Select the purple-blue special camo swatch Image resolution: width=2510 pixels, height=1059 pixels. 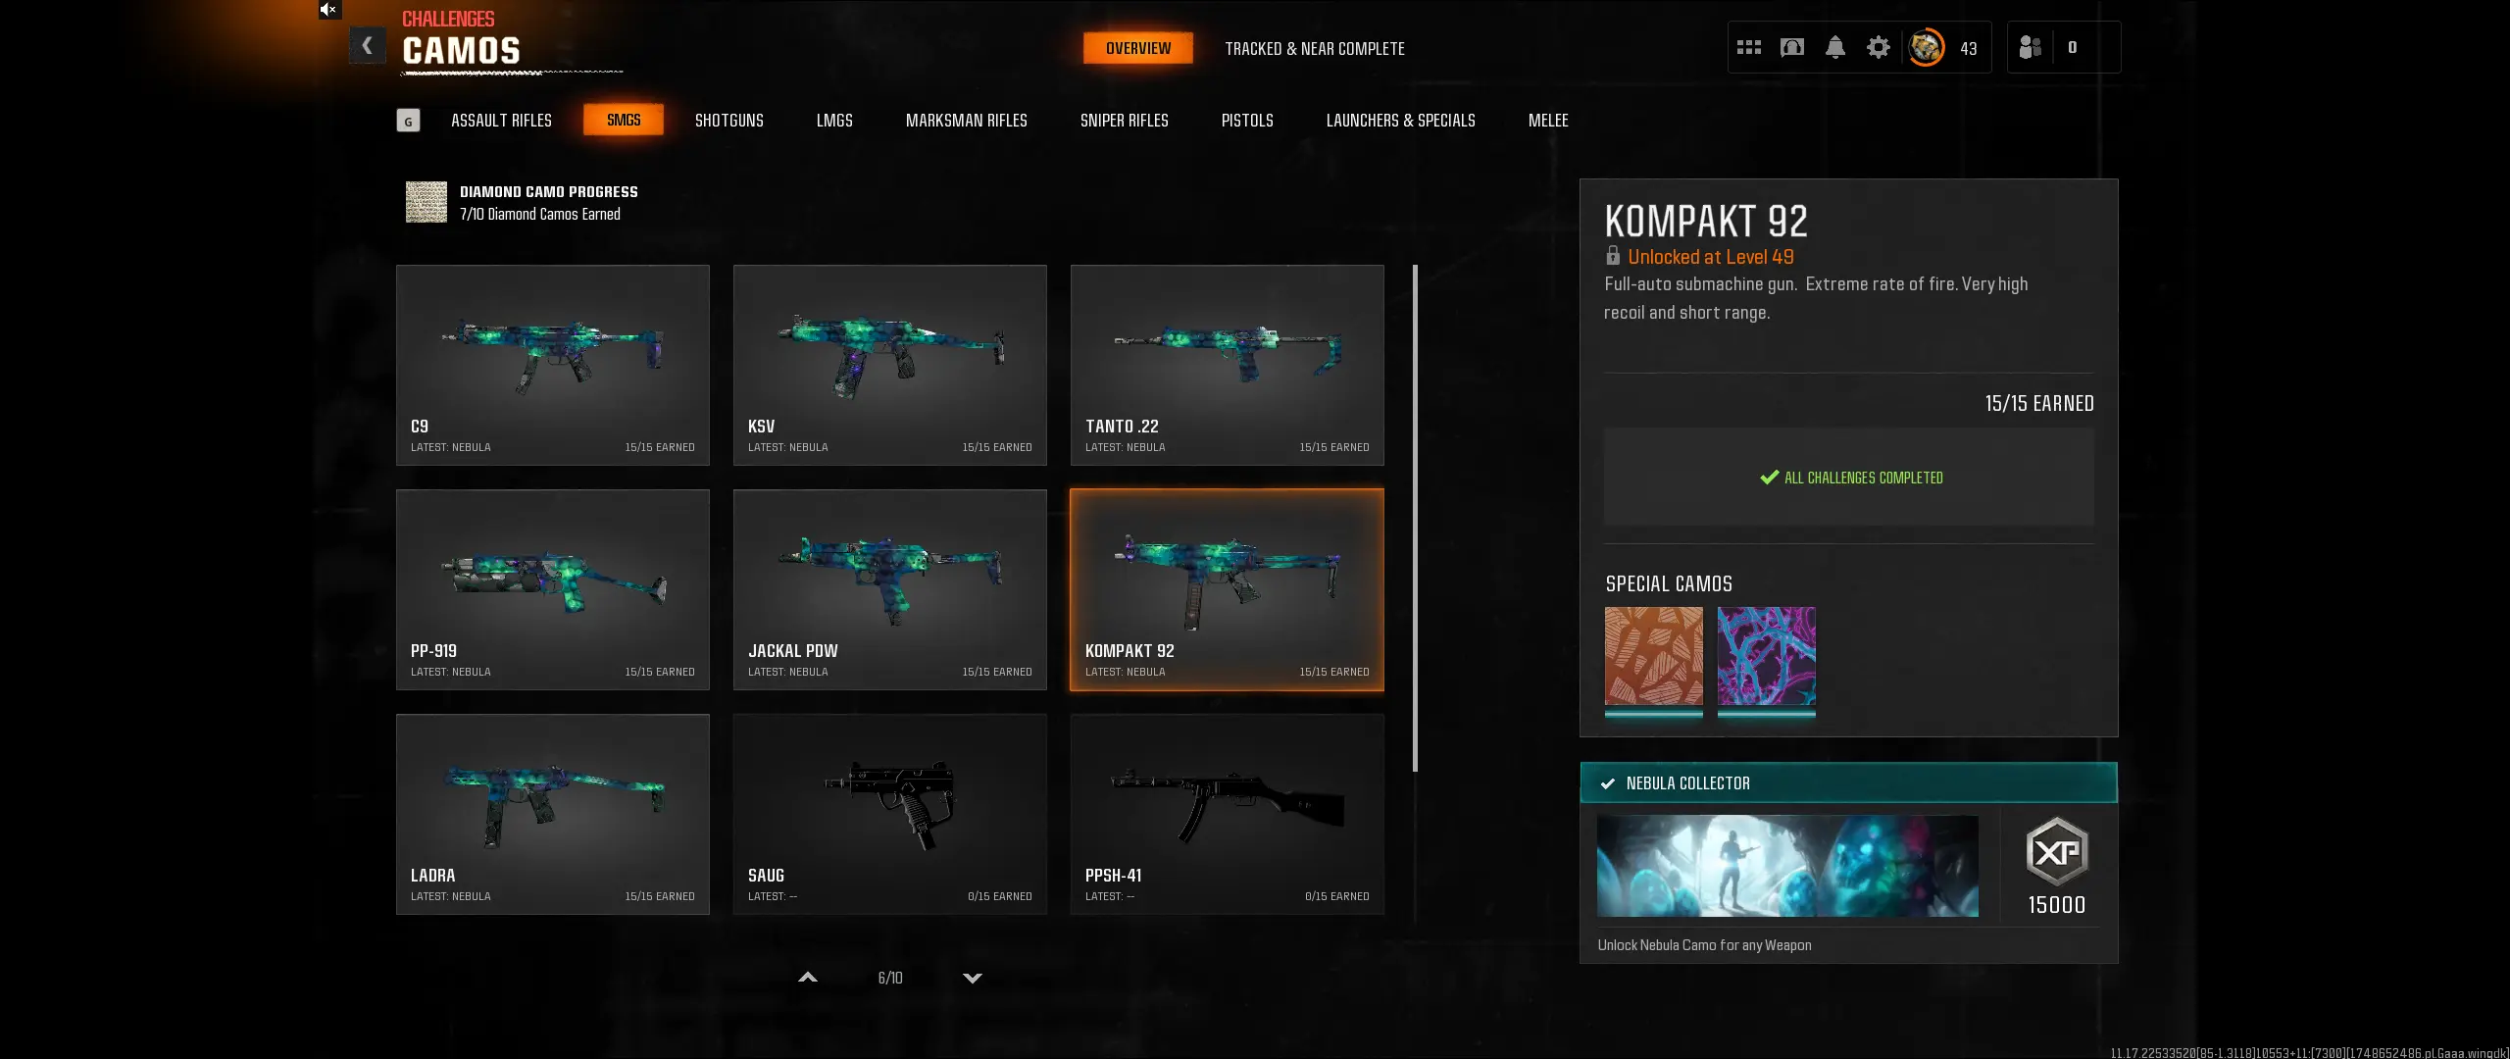[1767, 656]
